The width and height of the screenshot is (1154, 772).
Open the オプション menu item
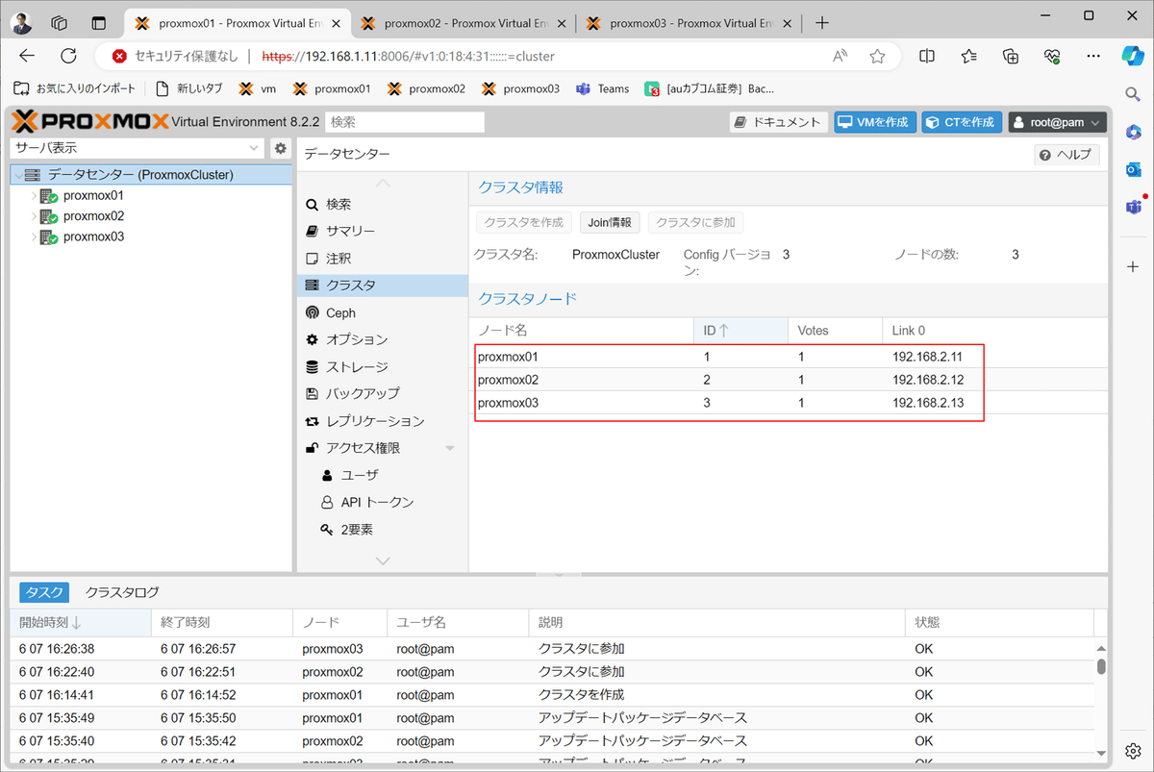383,339
